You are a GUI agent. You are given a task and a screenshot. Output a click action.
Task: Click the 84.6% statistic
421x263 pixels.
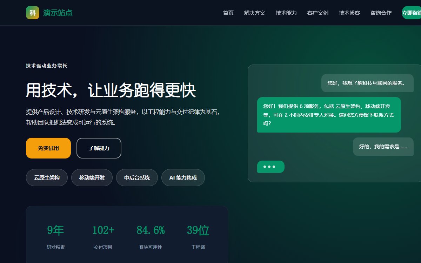click(x=151, y=230)
